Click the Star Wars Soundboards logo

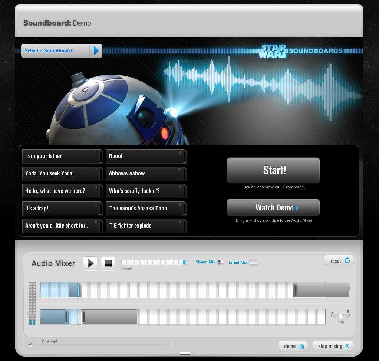[x=300, y=51]
